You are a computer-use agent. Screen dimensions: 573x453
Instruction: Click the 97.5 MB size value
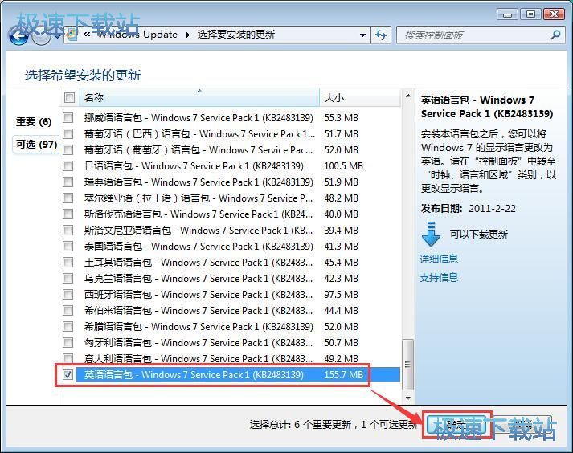pyautogui.click(x=342, y=295)
